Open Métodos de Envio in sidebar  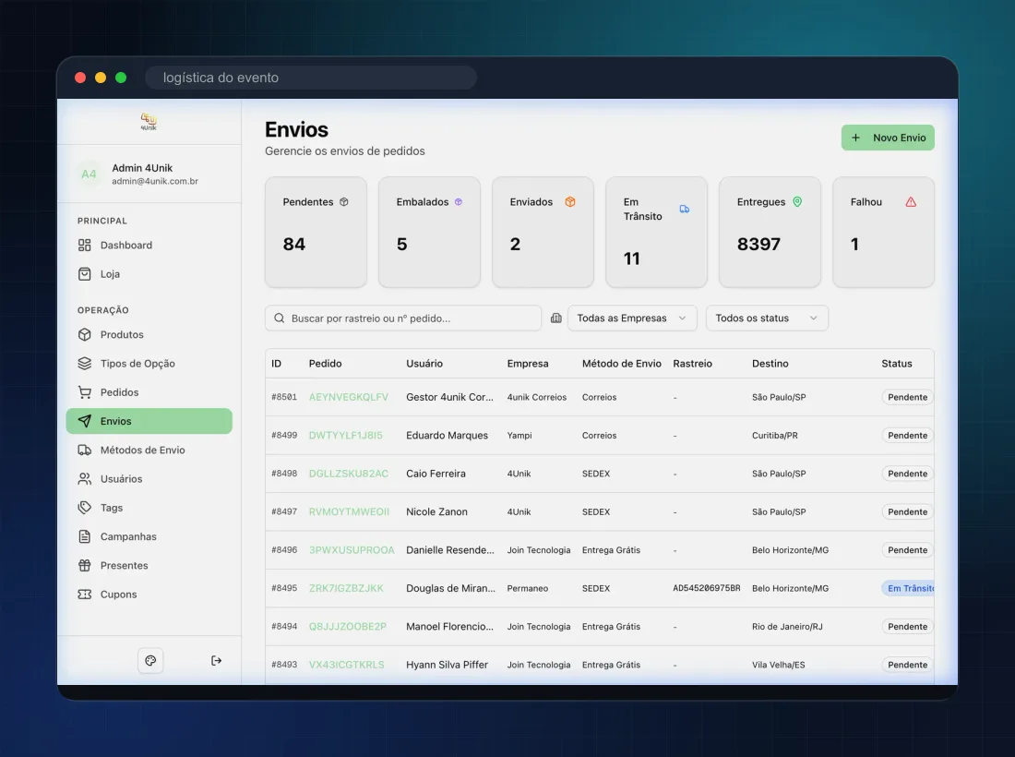click(x=149, y=451)
